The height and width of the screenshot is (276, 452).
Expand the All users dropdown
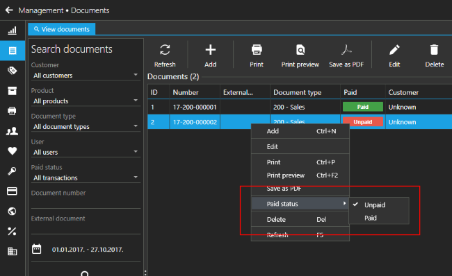[x=86, y=152]
